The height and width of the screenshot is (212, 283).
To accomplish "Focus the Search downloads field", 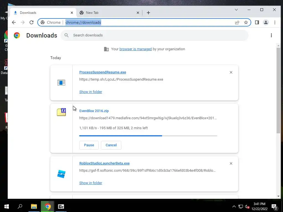I will coord(154,35).
